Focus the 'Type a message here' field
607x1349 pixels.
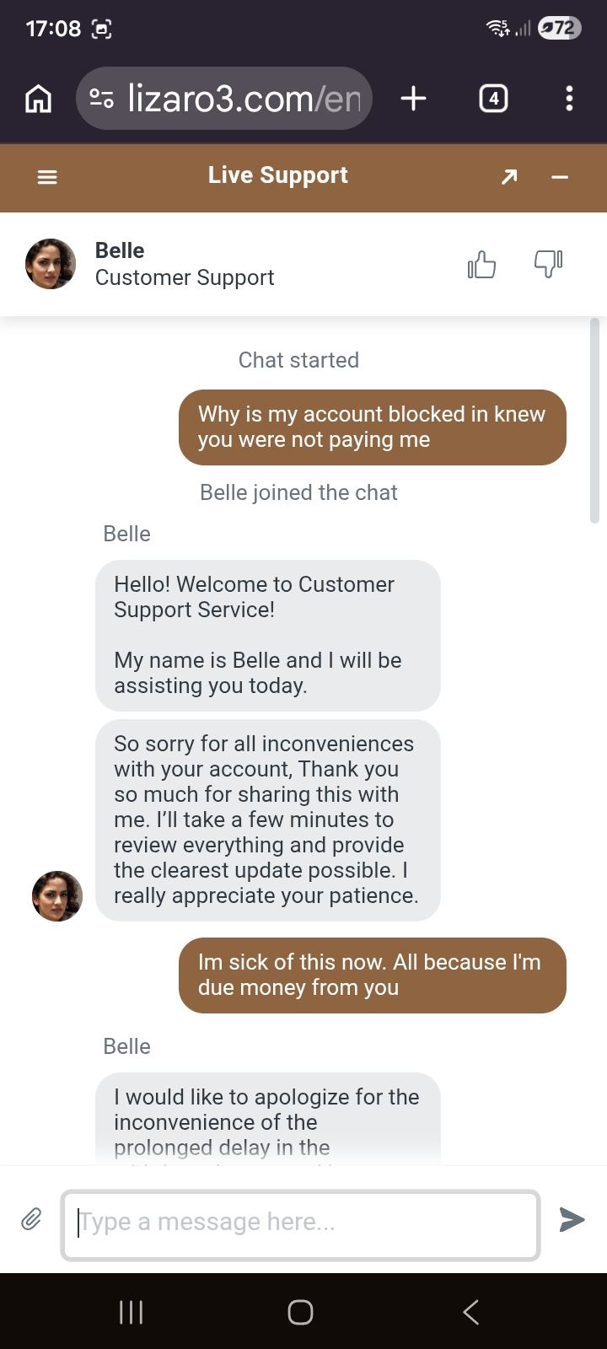(x=300, y=1225)
